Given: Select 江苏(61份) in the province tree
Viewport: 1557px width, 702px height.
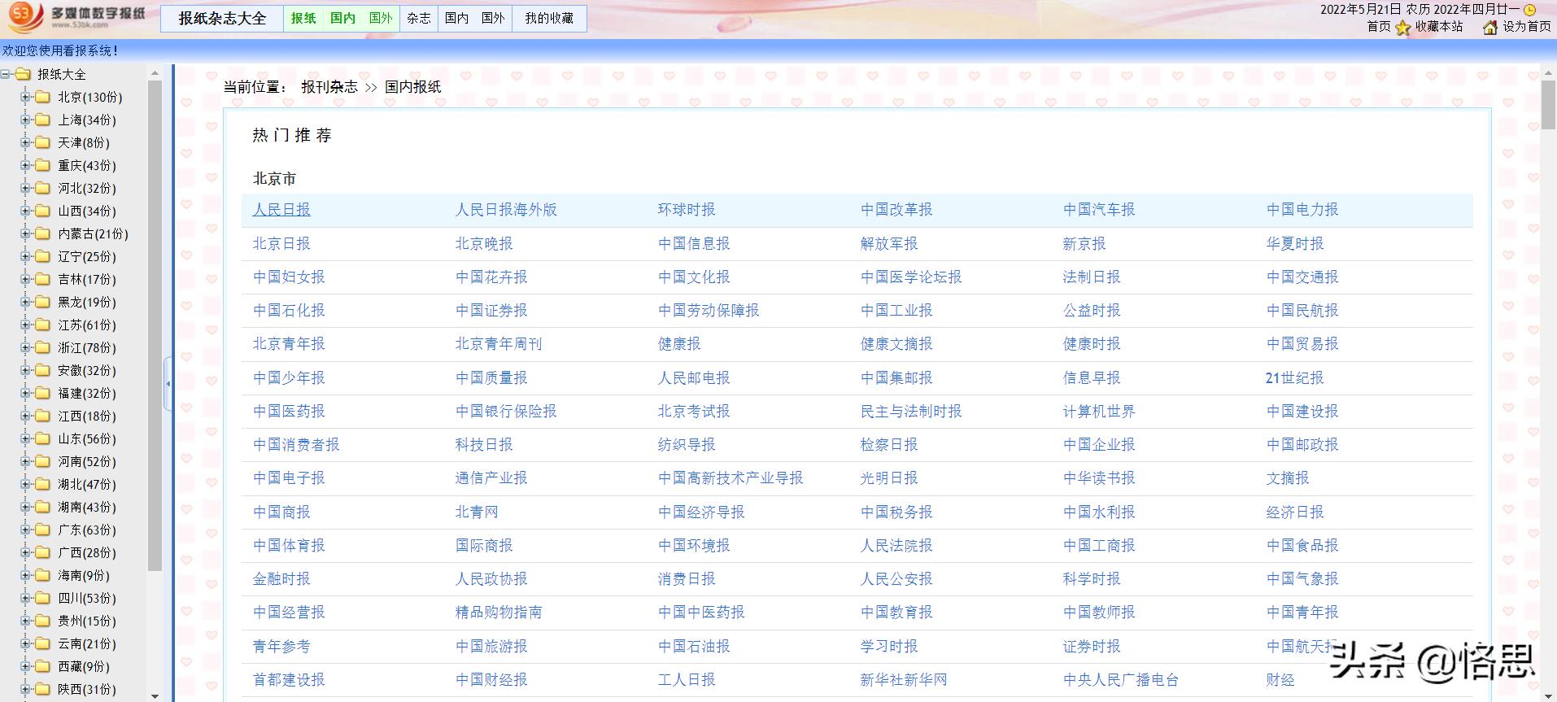Looking at the screenshot, I should point(87,325).
